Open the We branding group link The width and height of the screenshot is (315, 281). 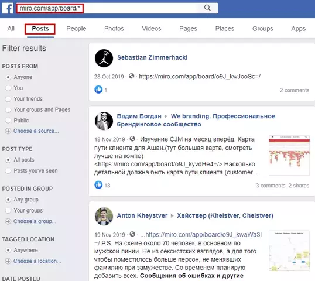point(196,120)
